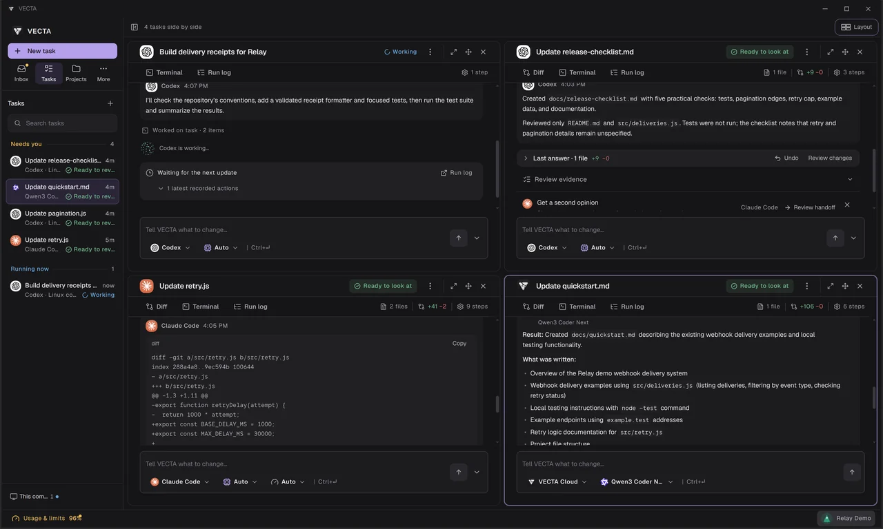
Task: Copy the diff code block
Action: click(x=459, y=343)
